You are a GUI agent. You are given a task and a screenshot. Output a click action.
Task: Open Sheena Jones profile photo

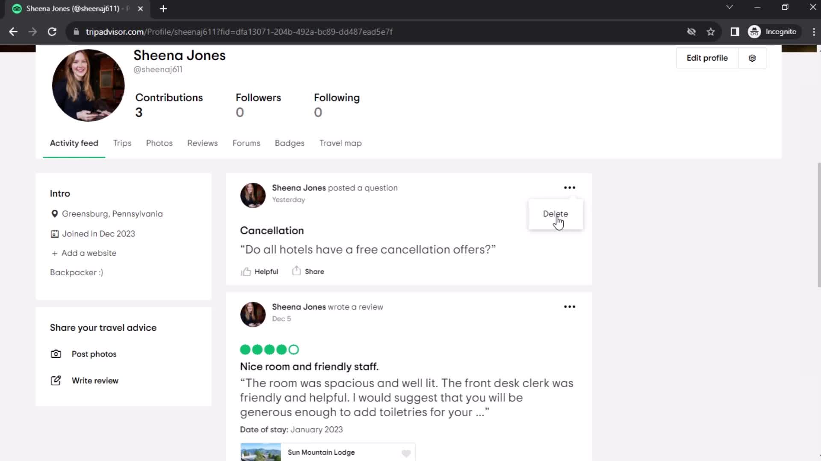click(88, 85)
